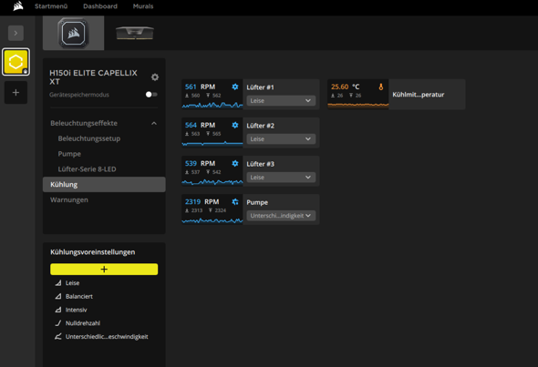Click the Unterschiedlic...eschwindigkeit preset curve icon

point(58,336)
